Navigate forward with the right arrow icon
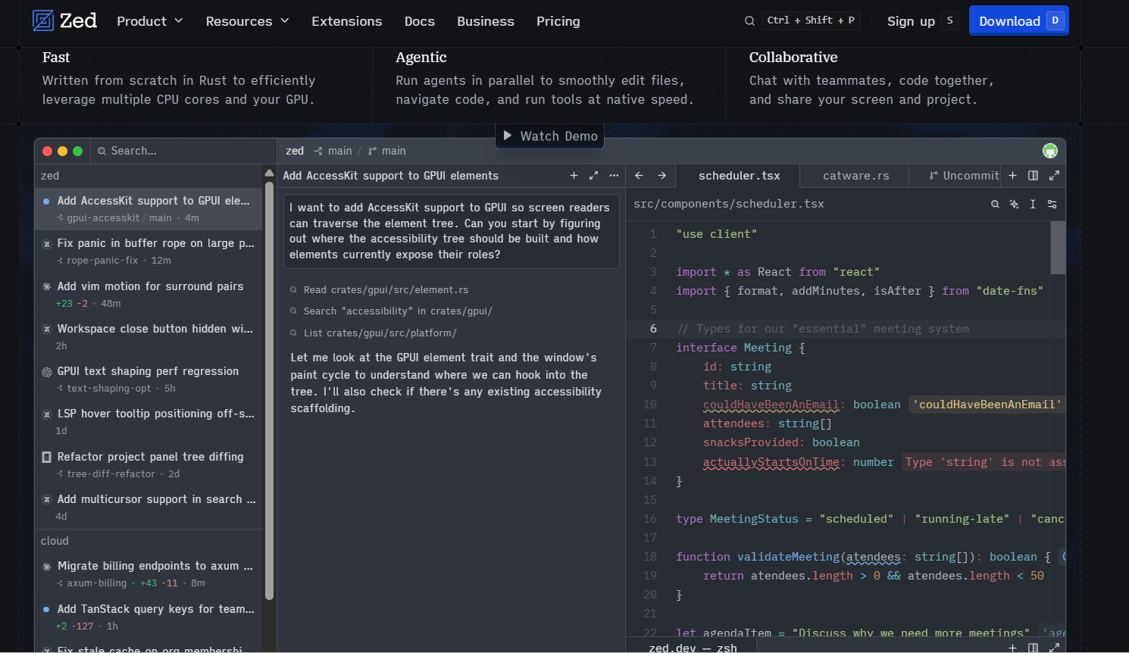 pos(661,175)
